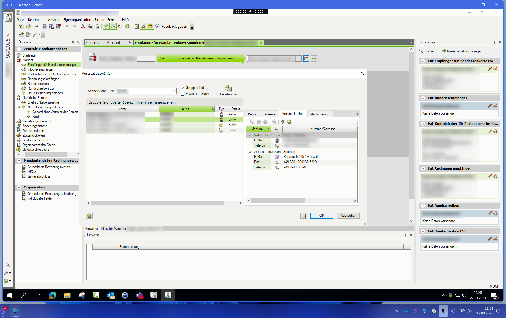The width and height of the screenshot is (506, 318).
Task: Click the Abbrechen button
Action: click(348, 216)
